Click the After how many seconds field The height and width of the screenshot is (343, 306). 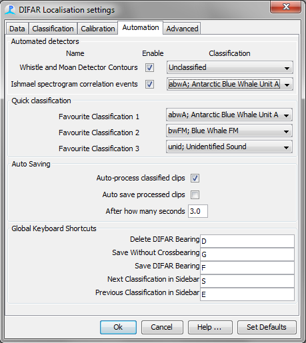198,211
